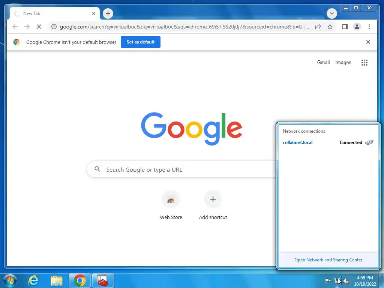Screen dimensions: 384x288
Task: Click magnifier icon in search box
Action: (97, 169)
